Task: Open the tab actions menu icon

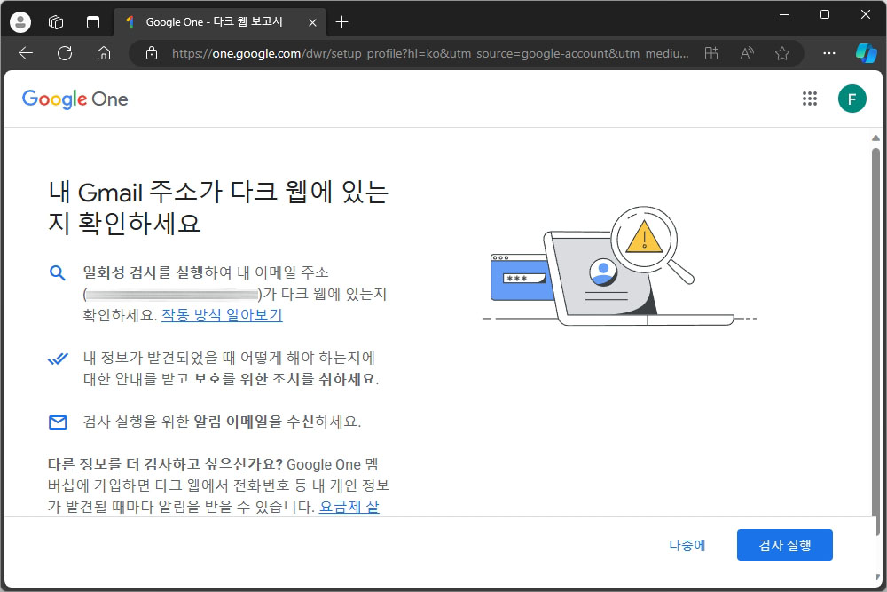Action: (93, 22)
